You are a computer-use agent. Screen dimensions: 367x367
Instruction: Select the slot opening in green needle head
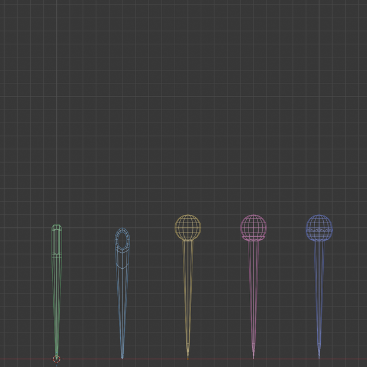pyautogui.click(x=57, y=242)
